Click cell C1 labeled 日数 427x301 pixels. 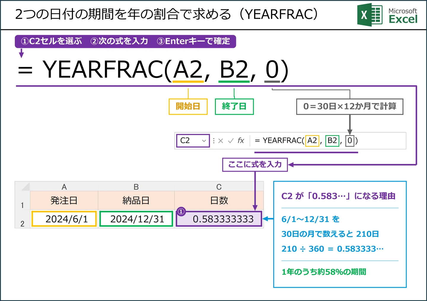219,201
